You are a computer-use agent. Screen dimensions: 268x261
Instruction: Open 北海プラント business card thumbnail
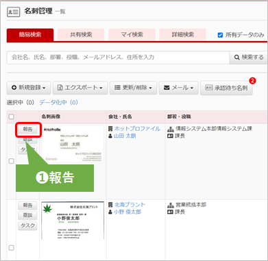73,221
